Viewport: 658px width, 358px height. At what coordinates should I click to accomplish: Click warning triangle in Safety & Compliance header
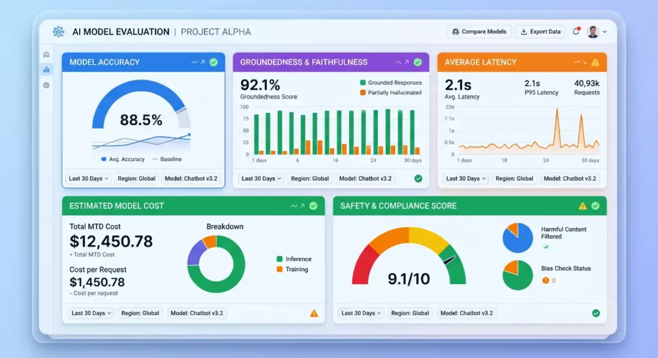coord(582,206)
